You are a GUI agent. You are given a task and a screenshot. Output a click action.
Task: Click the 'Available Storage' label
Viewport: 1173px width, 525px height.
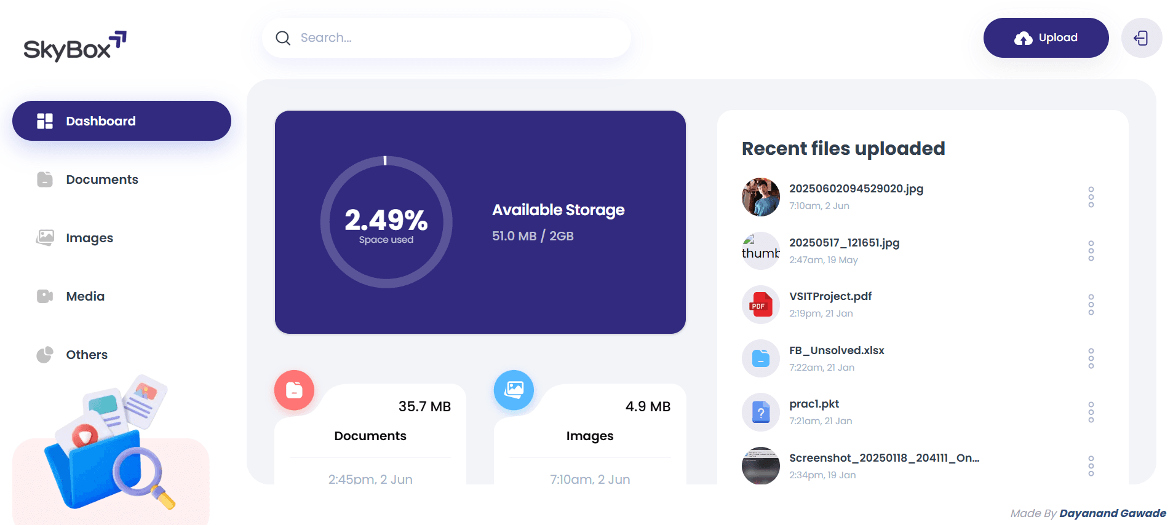click(x=558, y=210)
